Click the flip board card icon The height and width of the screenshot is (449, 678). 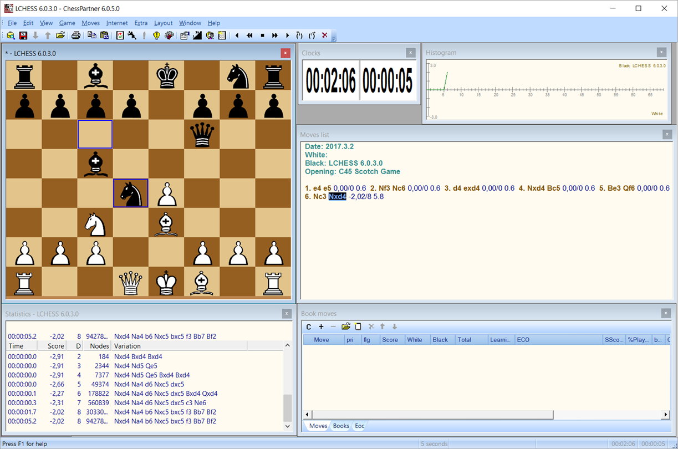point(120,35)
